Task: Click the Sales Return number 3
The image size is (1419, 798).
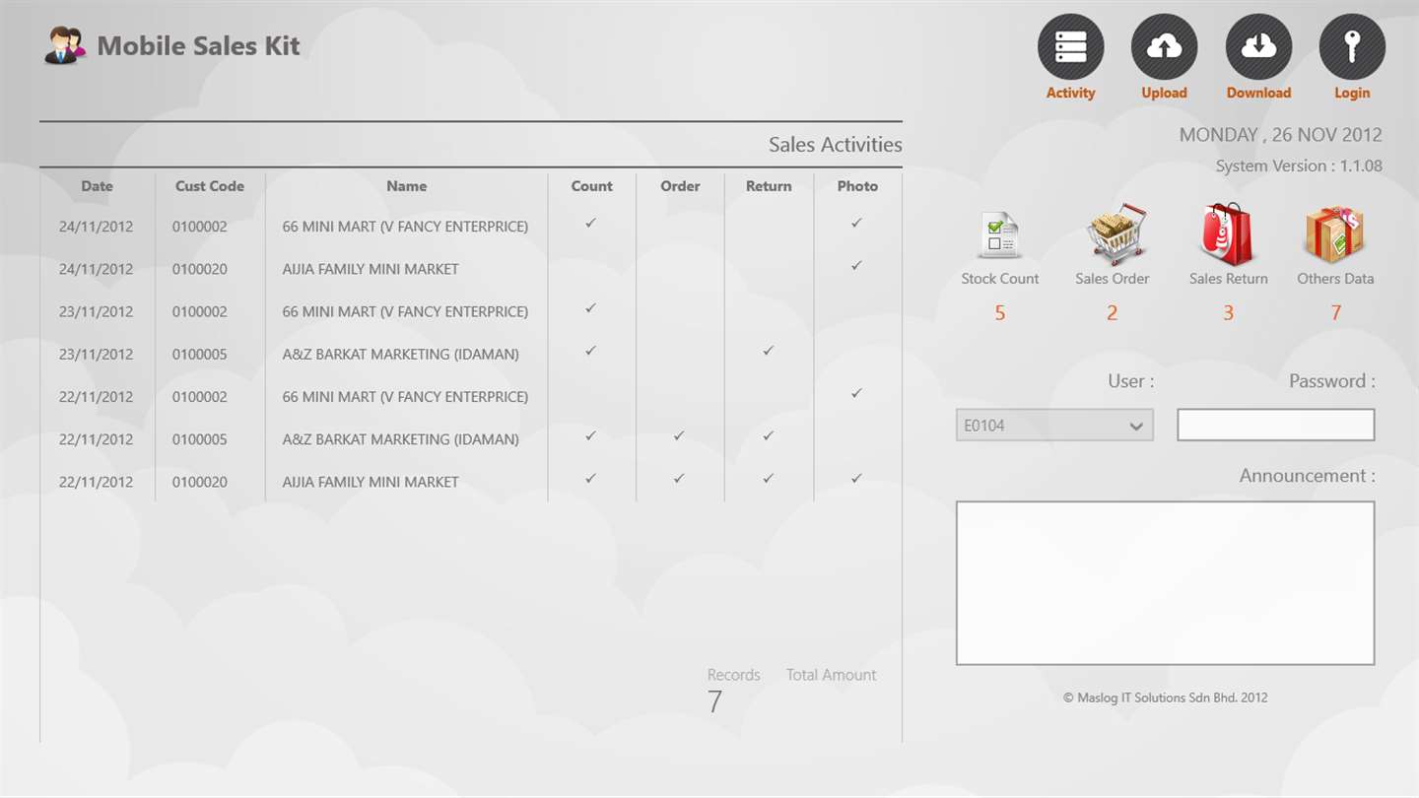Action: 1228,313
